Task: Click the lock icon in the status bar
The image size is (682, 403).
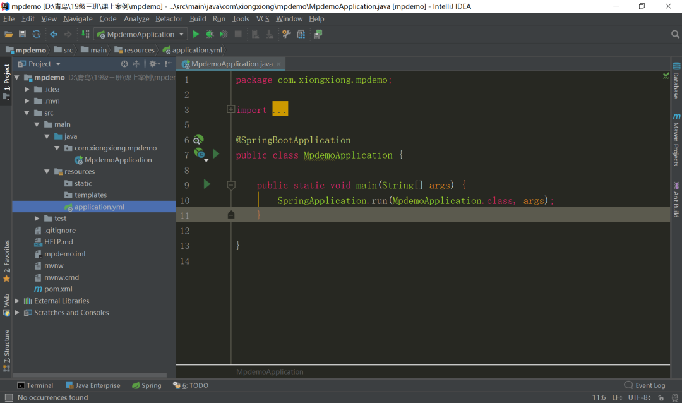Action: pos(661,398)
